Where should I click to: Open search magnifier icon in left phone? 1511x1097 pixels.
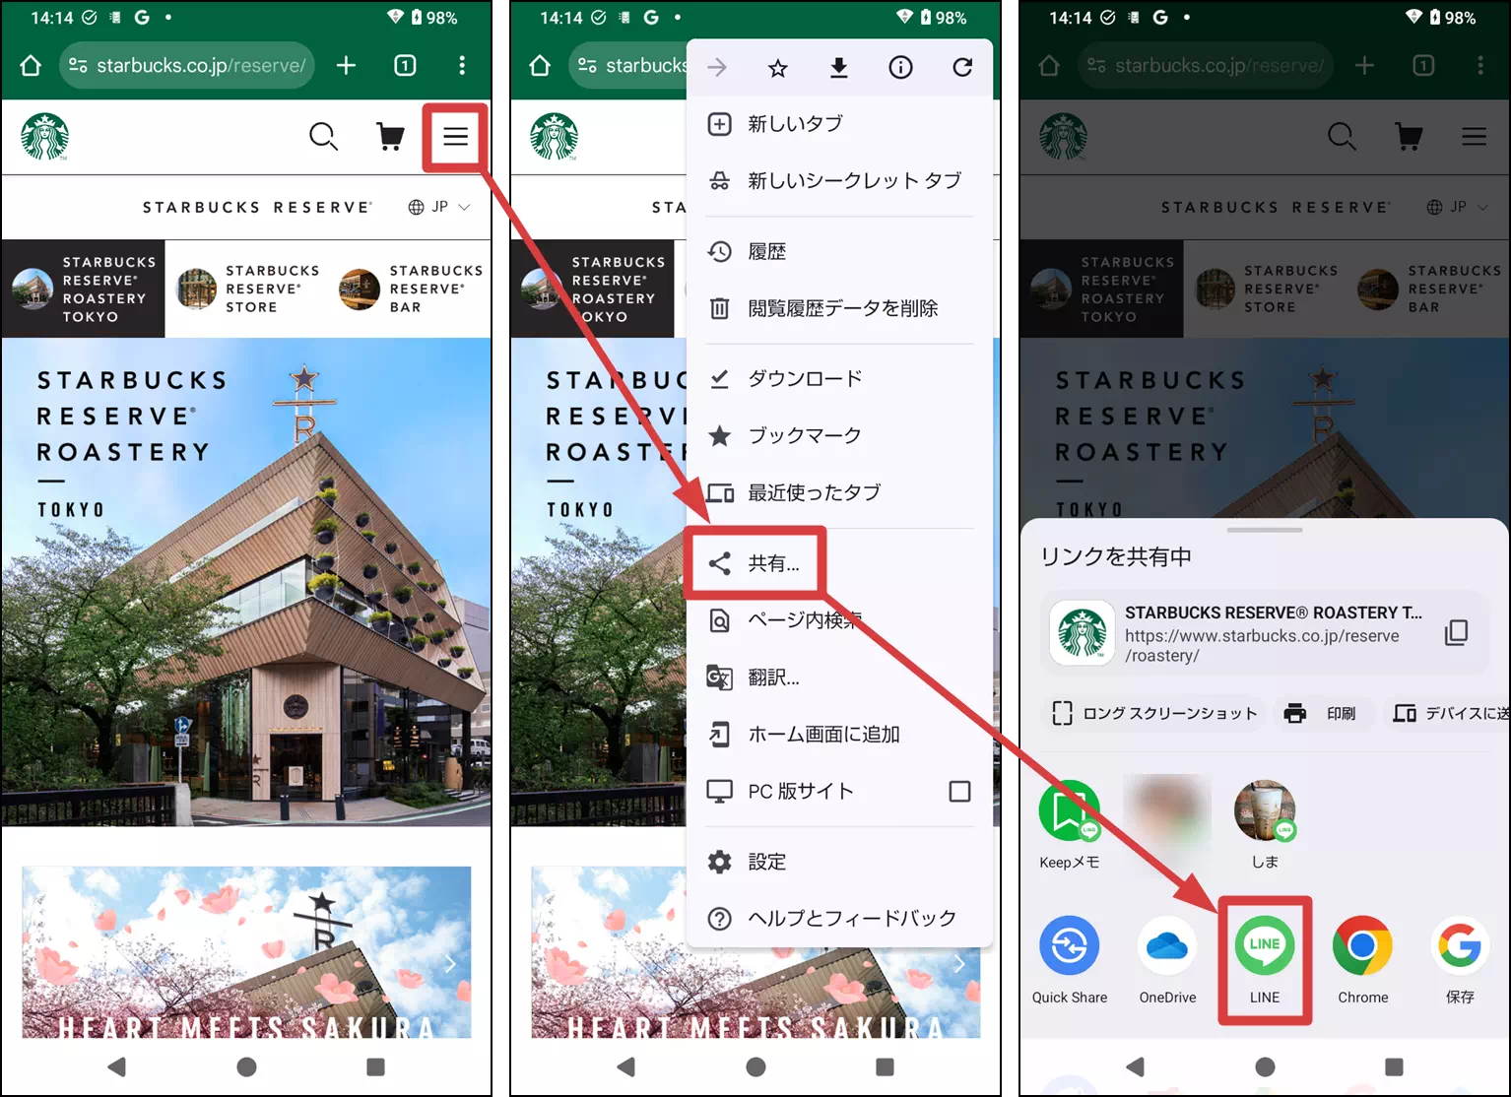click(x=323, y=136)
